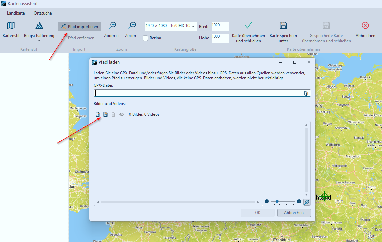Click the green crosshair marker on the map
The height and width of the screenshot is (242, 382).
tap(325, 196)
